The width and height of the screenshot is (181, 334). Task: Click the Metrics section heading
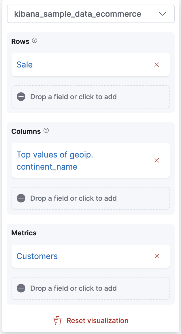24,233
